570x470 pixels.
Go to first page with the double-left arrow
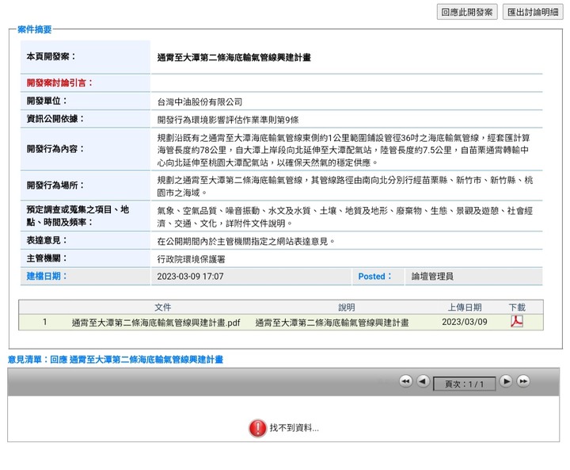point(405,381)
